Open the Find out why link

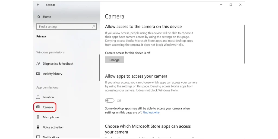pyautogui.click(x=151, y=112)
